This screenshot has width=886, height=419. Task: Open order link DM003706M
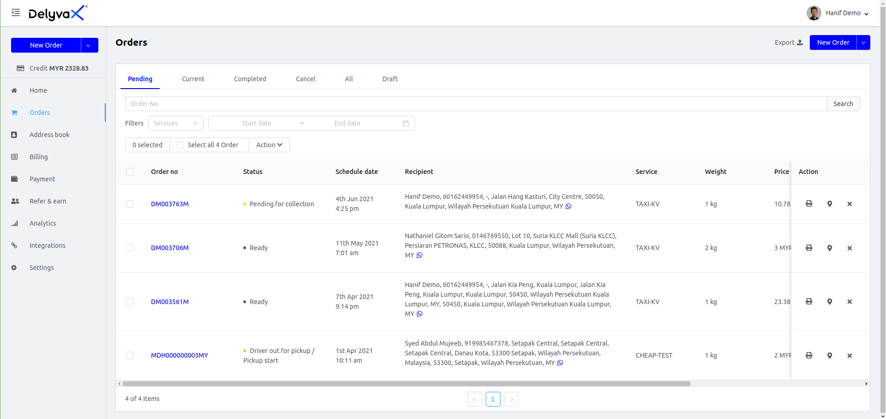click(169, 248)
